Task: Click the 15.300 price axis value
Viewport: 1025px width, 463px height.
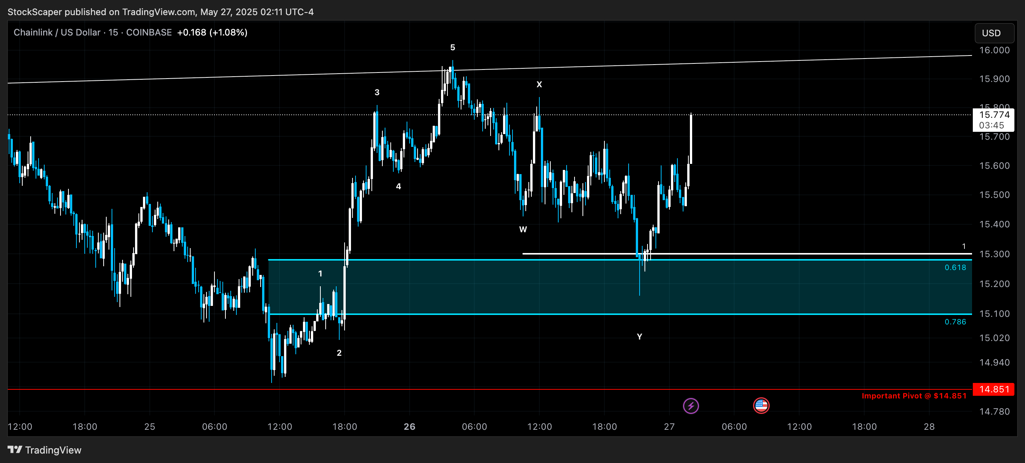Action: tap(994, 254)
